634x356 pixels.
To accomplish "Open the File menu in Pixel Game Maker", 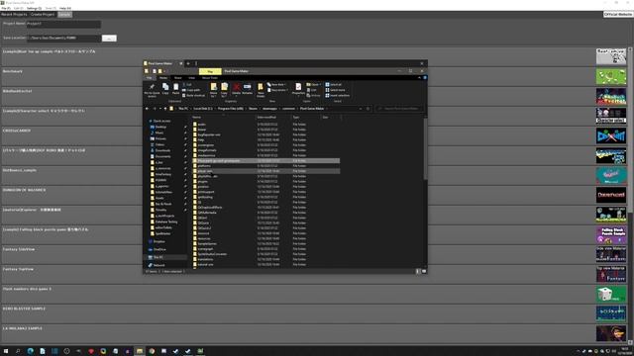I will click(x=6, y=8).
